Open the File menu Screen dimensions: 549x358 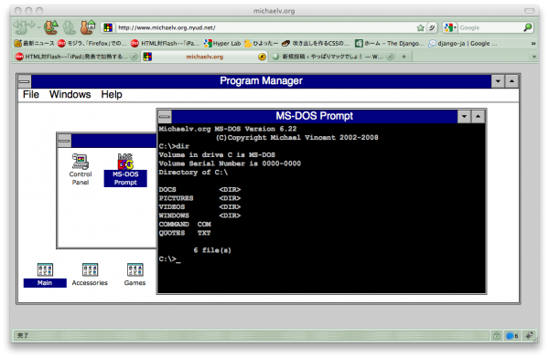(x=31, y=94)
